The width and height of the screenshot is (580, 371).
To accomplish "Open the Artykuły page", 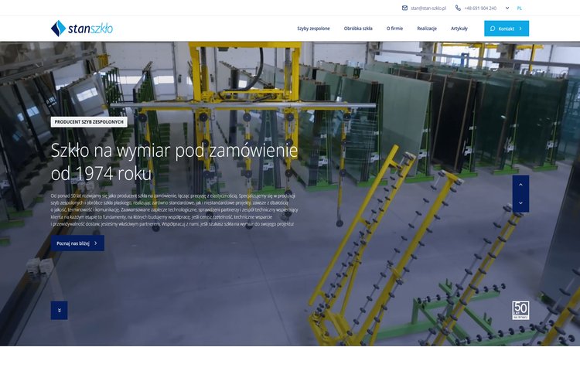I will tap(459, 29).
